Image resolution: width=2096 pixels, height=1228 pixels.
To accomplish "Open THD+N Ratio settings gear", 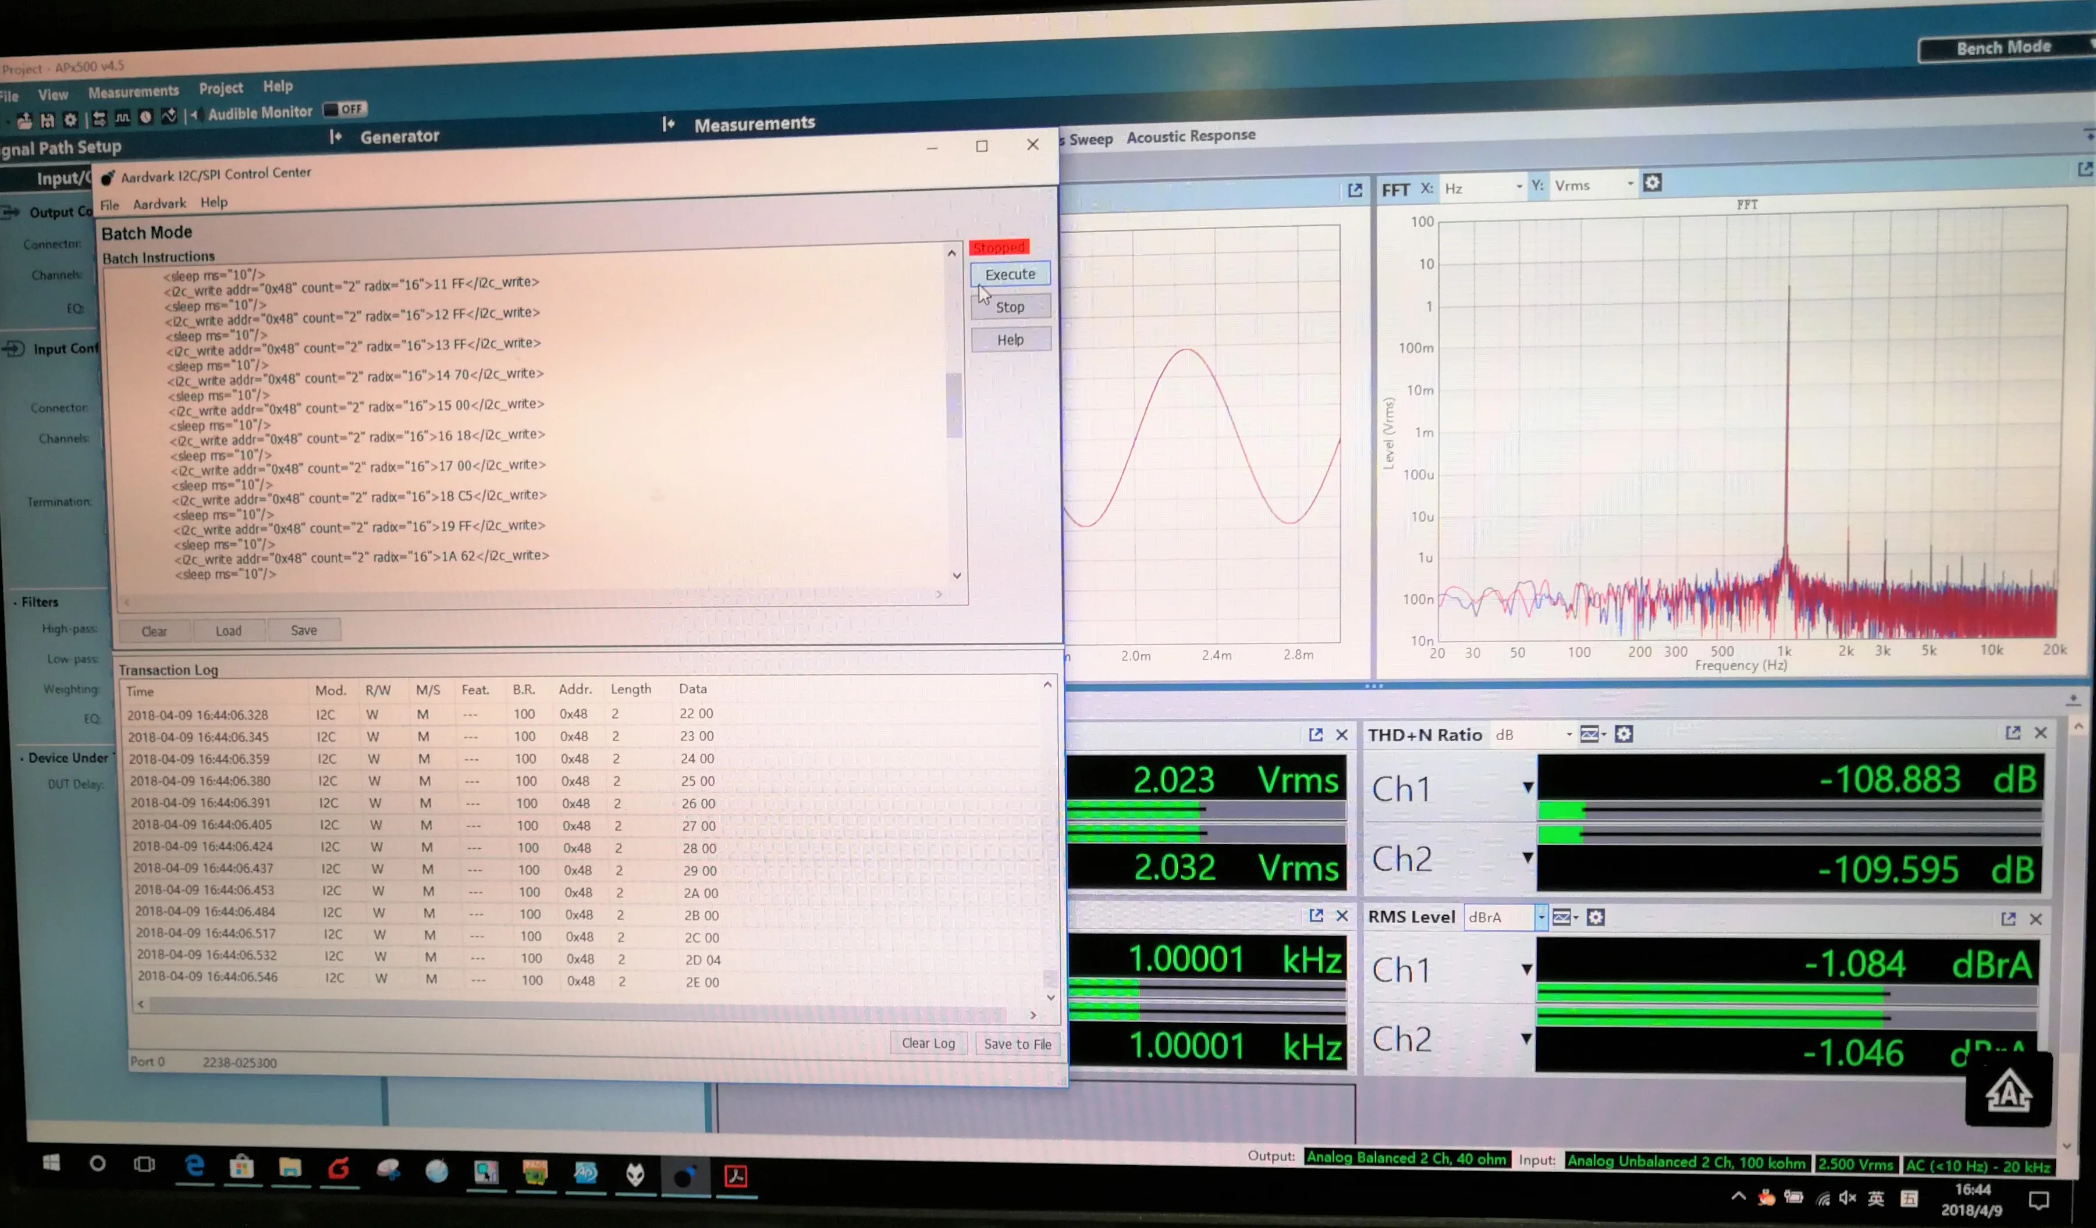I will pyautogui.click(x=1623, y=734).
